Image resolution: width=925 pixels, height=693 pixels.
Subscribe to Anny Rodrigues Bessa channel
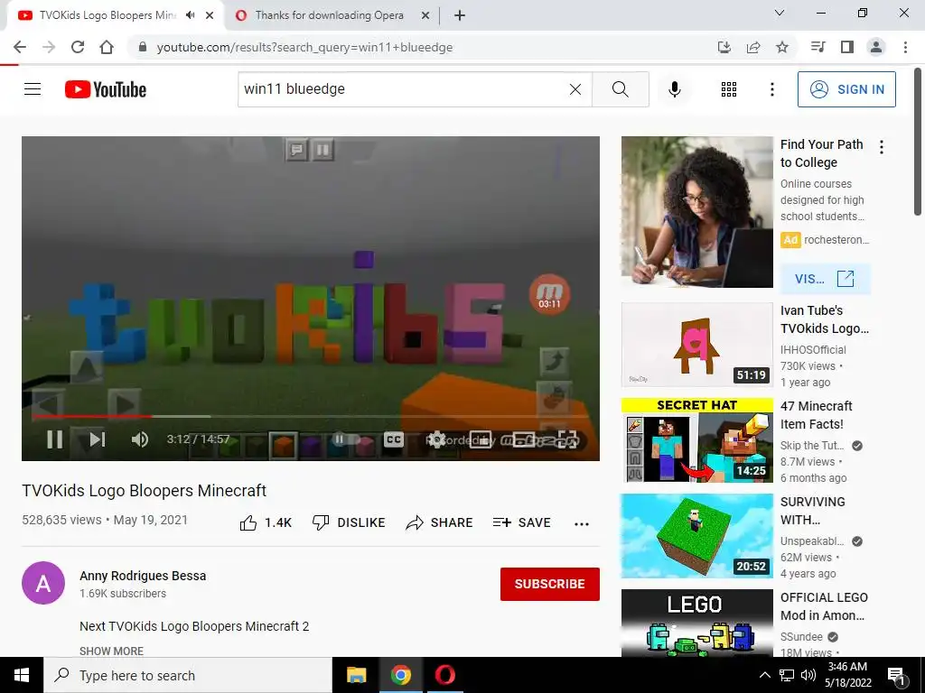[550, 584]
